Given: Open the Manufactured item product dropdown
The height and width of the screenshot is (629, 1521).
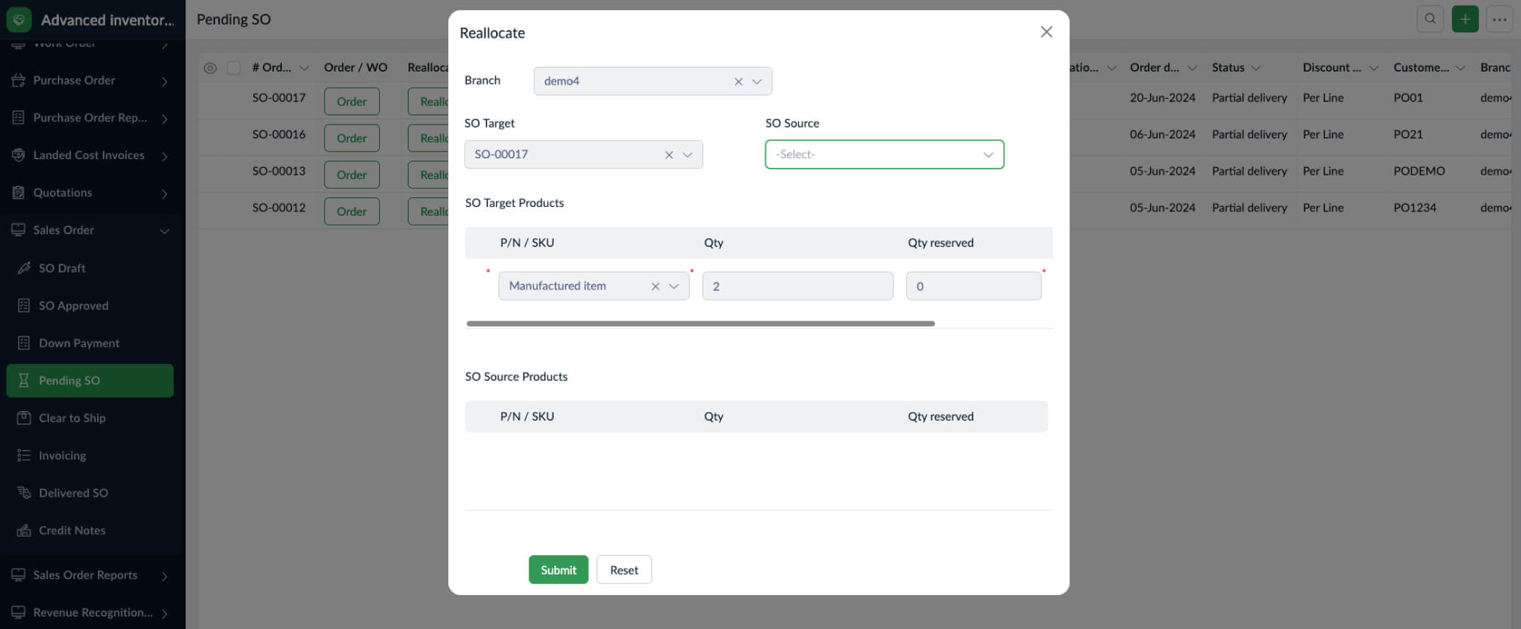Looking at the screenshot, I should pos(674,287).
